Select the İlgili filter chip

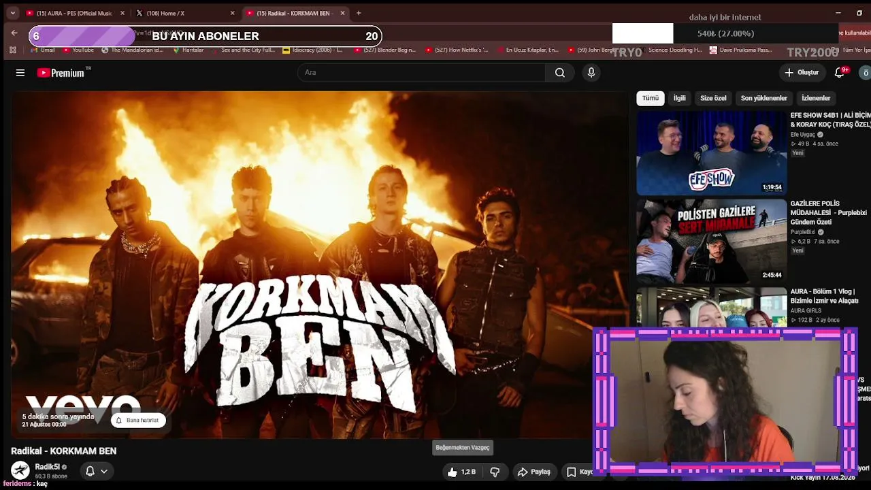pos(680,98)
